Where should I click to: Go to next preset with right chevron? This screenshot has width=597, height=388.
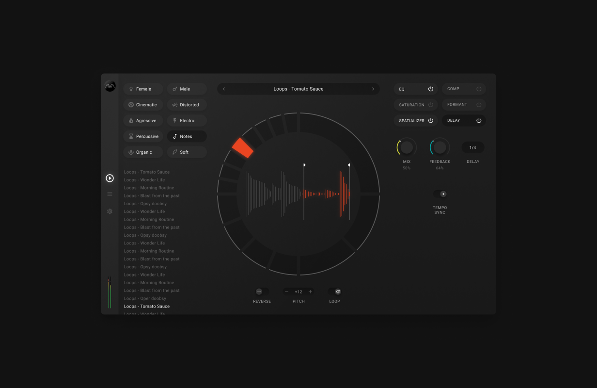(x=373, y=89)
